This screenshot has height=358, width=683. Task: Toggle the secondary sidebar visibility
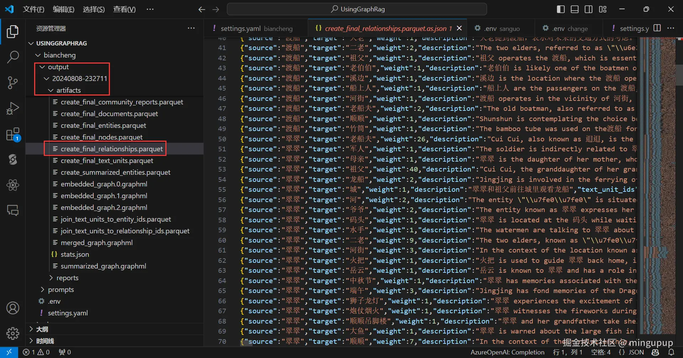[589, 9]
